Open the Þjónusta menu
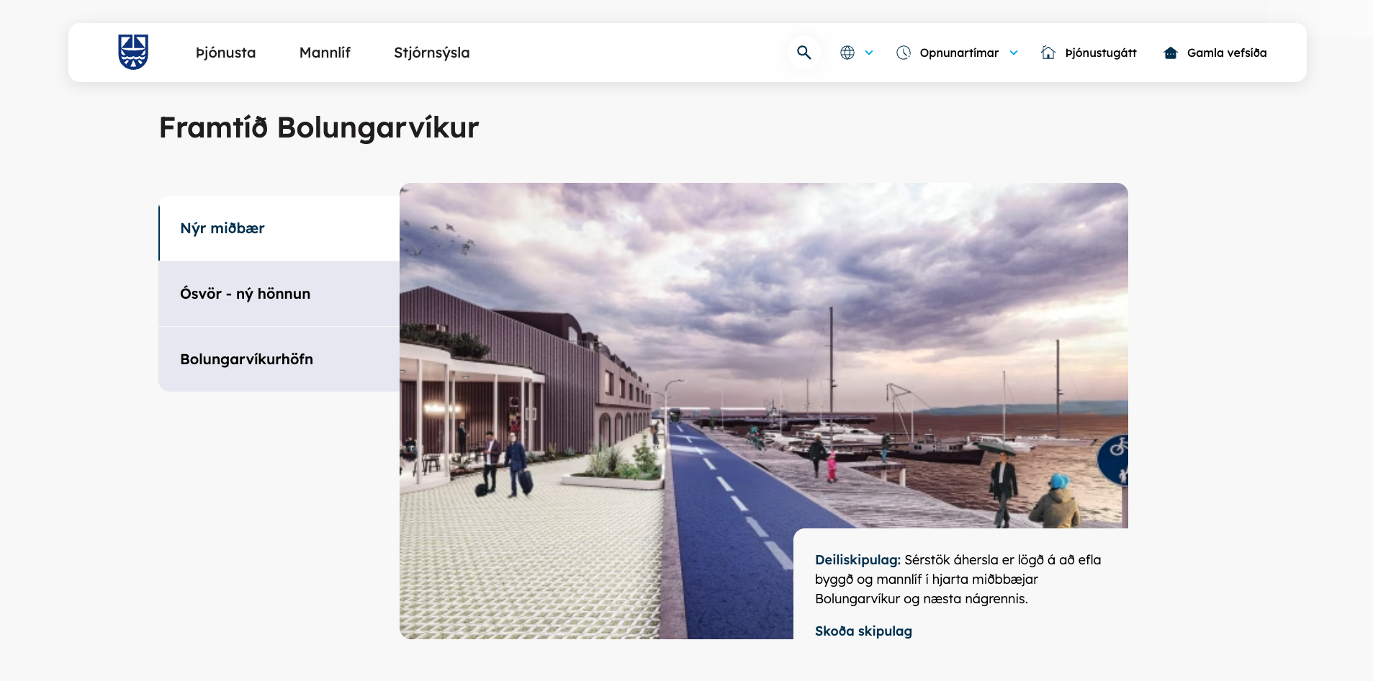The height and width of the screenshot is (681, 1373). [x=226, y=53]
